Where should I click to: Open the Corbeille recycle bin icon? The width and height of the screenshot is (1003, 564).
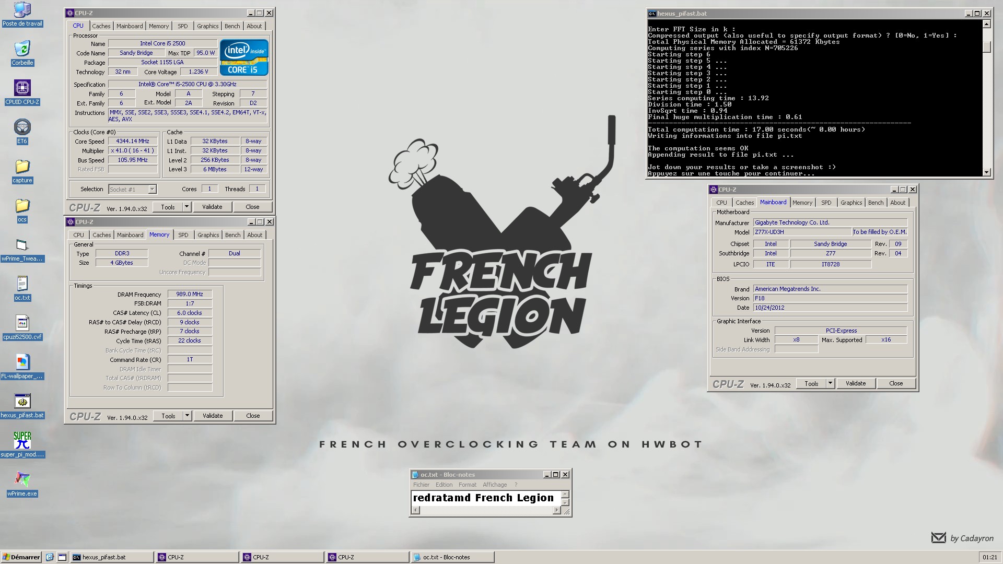[22, 53]
